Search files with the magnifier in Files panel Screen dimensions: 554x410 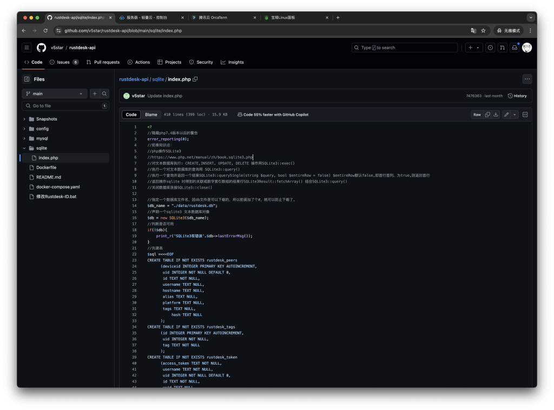coord(105,93)
